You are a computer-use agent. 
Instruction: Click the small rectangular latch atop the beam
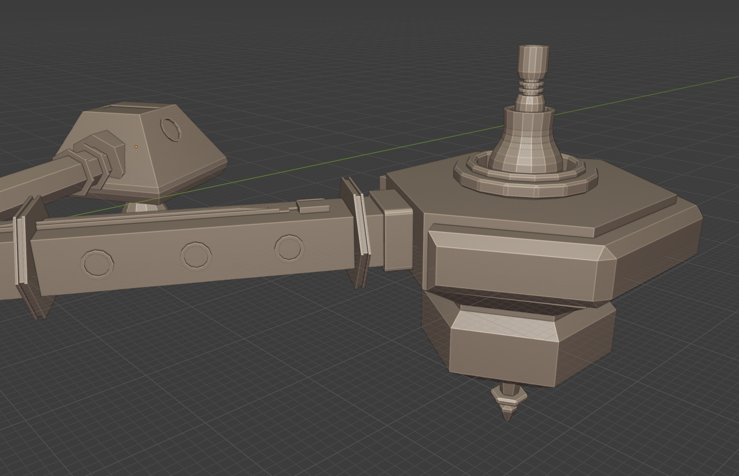(312, 206)
